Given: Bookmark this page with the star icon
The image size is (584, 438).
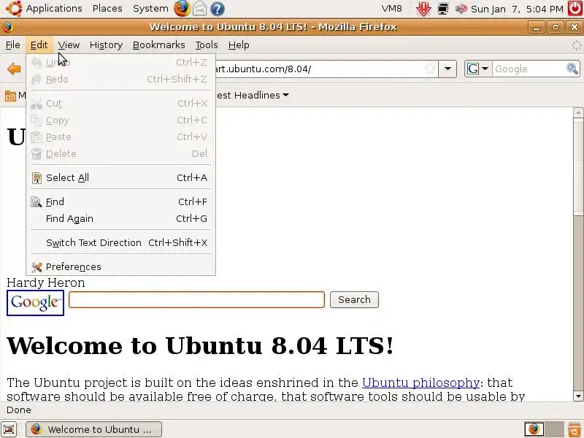Looking at the screenshot, I should [x=429, y=69].
